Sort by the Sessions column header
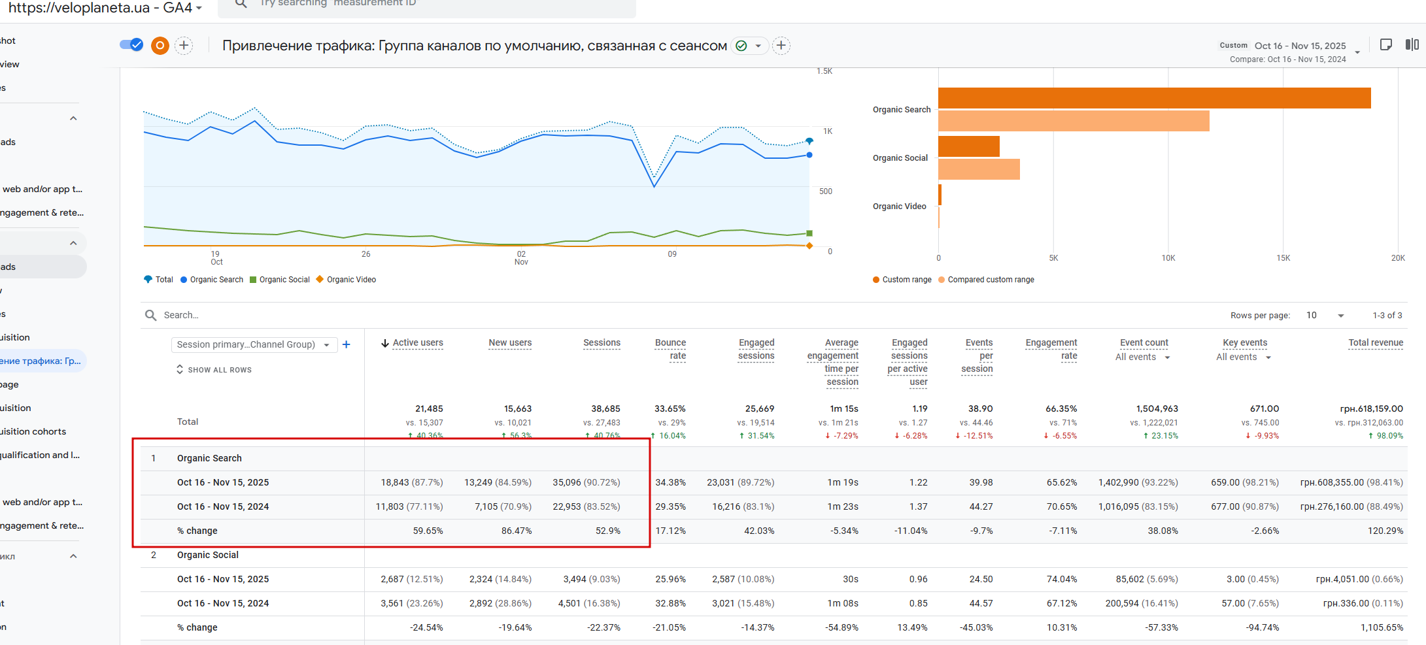Viewport: 1426px width, 645px height. tap(602, 343)
